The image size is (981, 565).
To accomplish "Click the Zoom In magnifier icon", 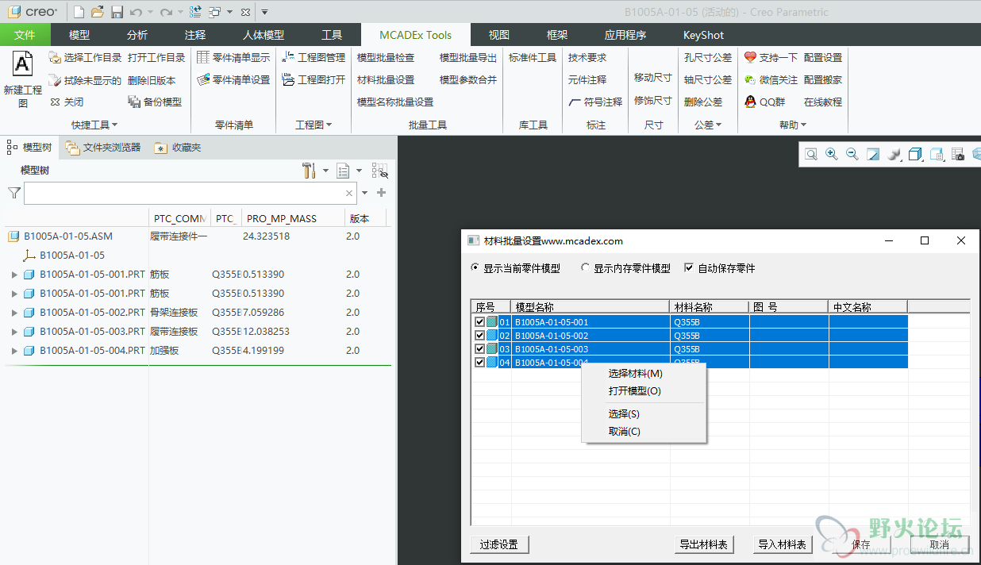I will 832,155.
